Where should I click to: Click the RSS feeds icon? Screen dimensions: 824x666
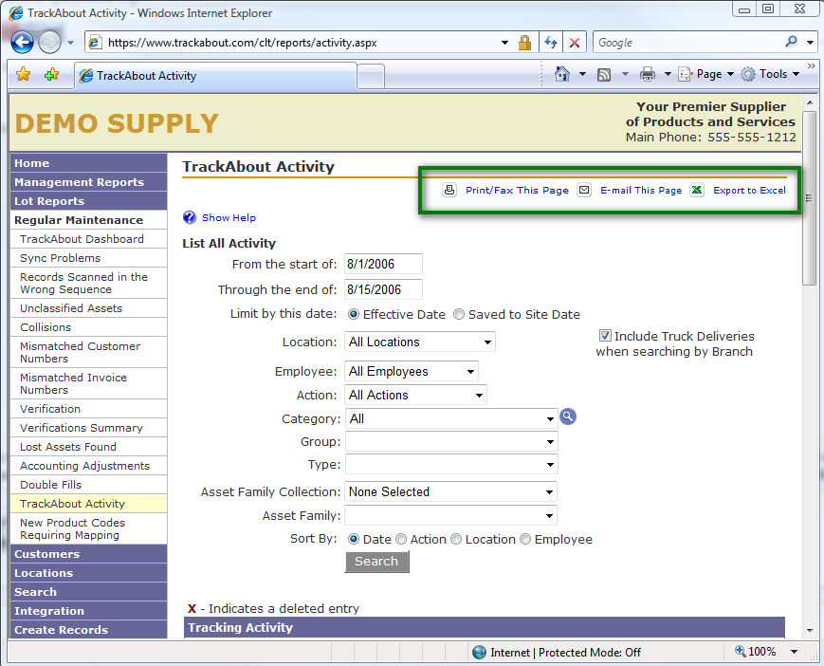[x=604, y=75]
